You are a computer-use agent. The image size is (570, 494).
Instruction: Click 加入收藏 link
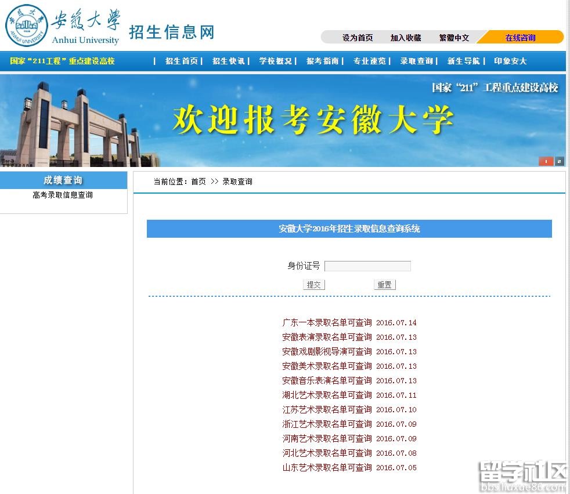click(x=406, y=38)
